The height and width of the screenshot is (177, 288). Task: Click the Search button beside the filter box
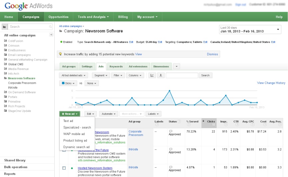point(205,75)
